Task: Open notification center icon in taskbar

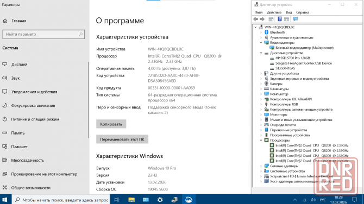Action: click(x=354, y=200)
